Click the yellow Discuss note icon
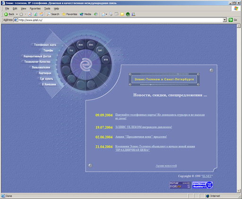Viewport: 242px width, 199px height. [x=122, y=14]
